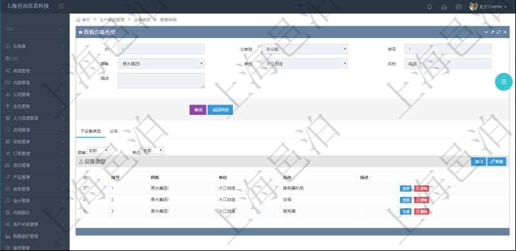Open the 父类型 dropdown

tap(304, 49)
